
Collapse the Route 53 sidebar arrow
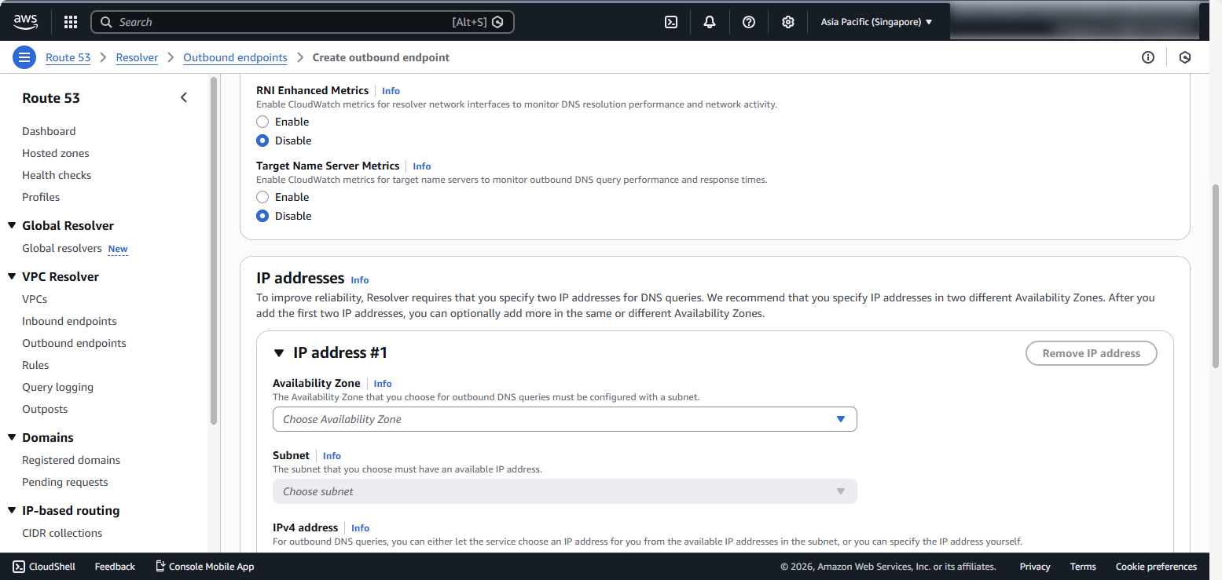click(x=184, y=98)
